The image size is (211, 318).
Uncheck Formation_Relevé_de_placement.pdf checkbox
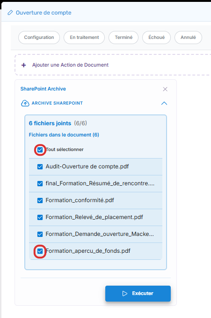pos(40,218)
